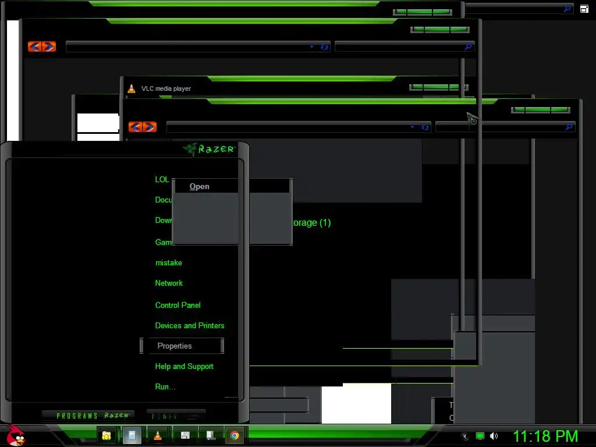Open Devices and Printers
Image resolution: width=596 pixels, height=447 pixels.
(190, 326)
